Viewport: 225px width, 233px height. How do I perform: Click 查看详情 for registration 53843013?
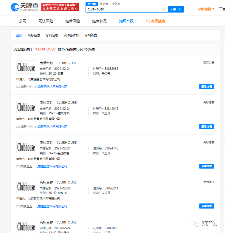click(x=207, y=126)
